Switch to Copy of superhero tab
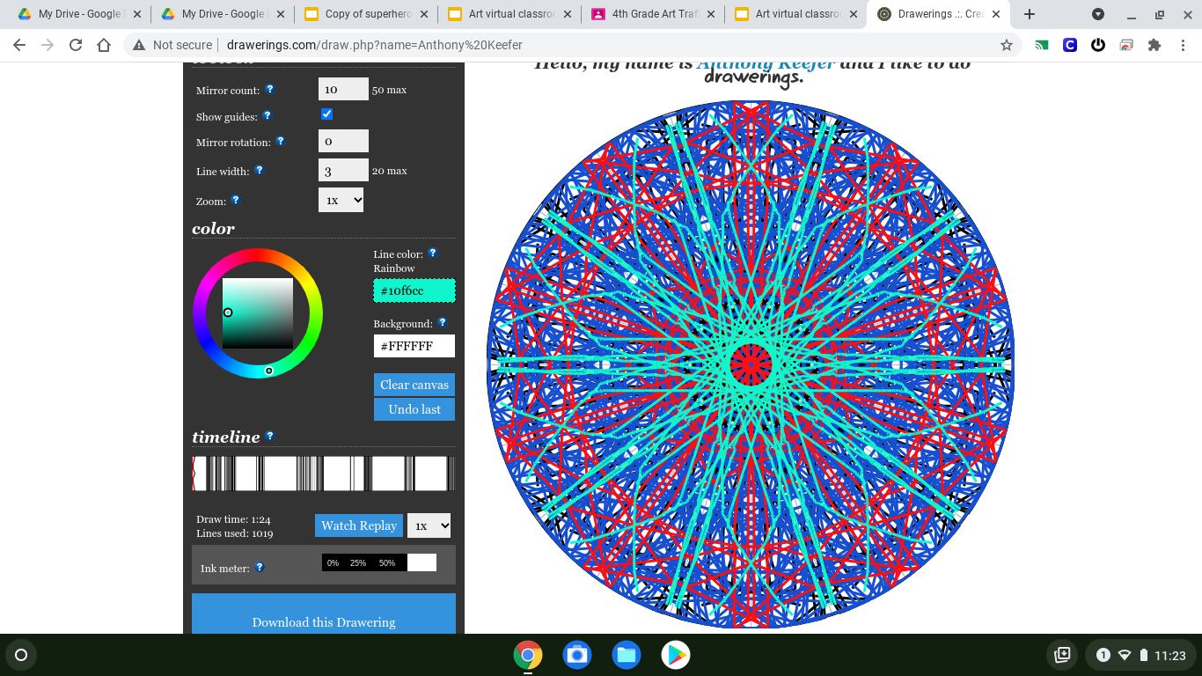Viewport: 1202px width, 676px height. (368, 14)
